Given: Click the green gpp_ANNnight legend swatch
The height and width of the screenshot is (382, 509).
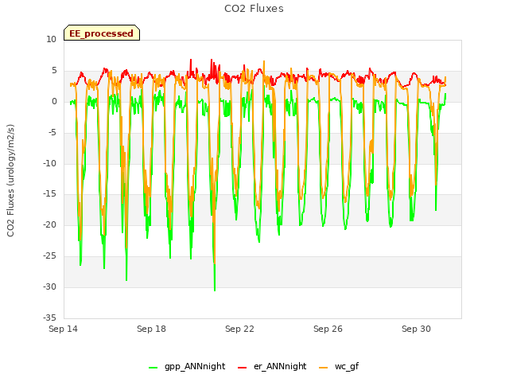Looking at the screenshot, I should click(x=153, y=368).
